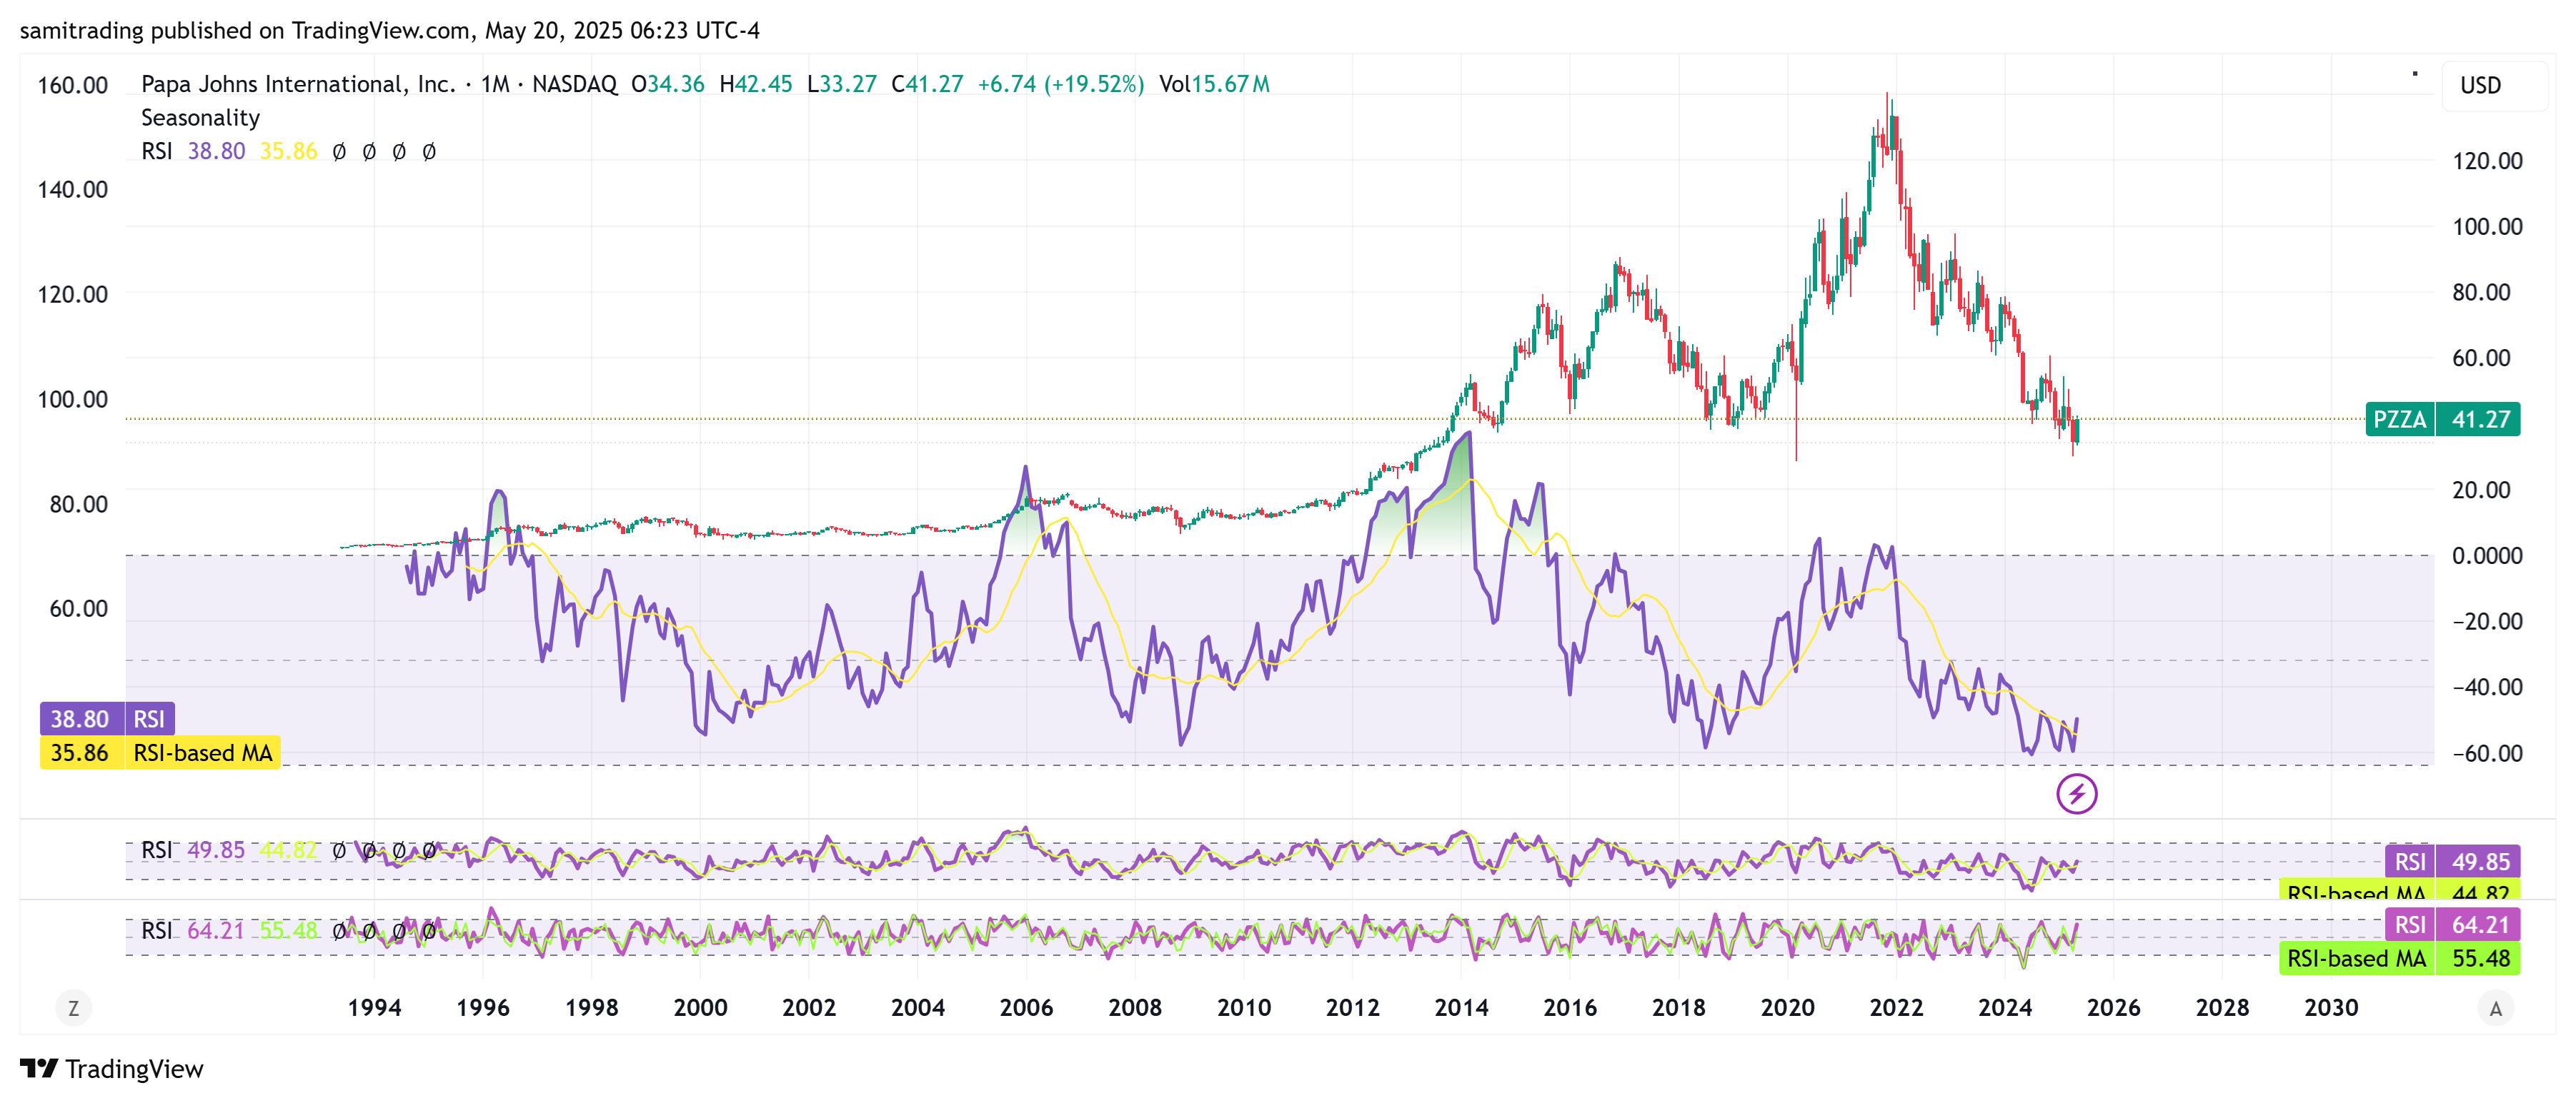Click the 1994 label on time axis
The width and height of the screenshot is (2576, 1103).
click(374, 1008)
